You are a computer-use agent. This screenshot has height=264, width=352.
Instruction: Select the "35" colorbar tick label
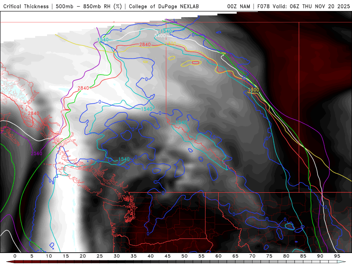coord(134,256)
